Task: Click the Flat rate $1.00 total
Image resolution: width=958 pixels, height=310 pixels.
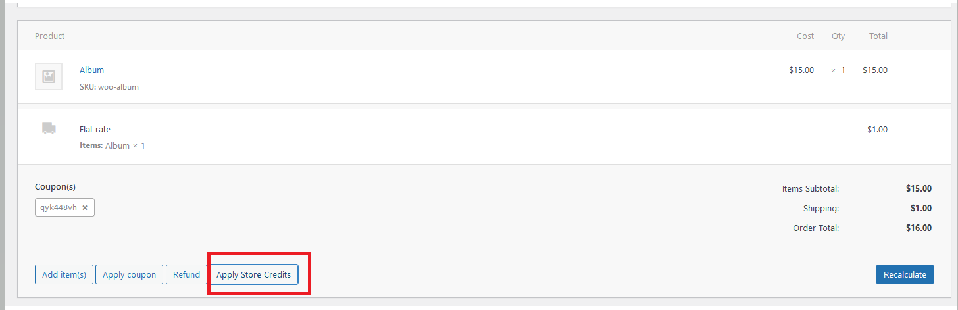Action: point(877,130)
